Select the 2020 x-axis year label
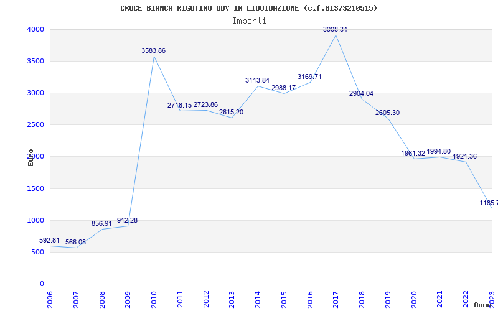 414,300
